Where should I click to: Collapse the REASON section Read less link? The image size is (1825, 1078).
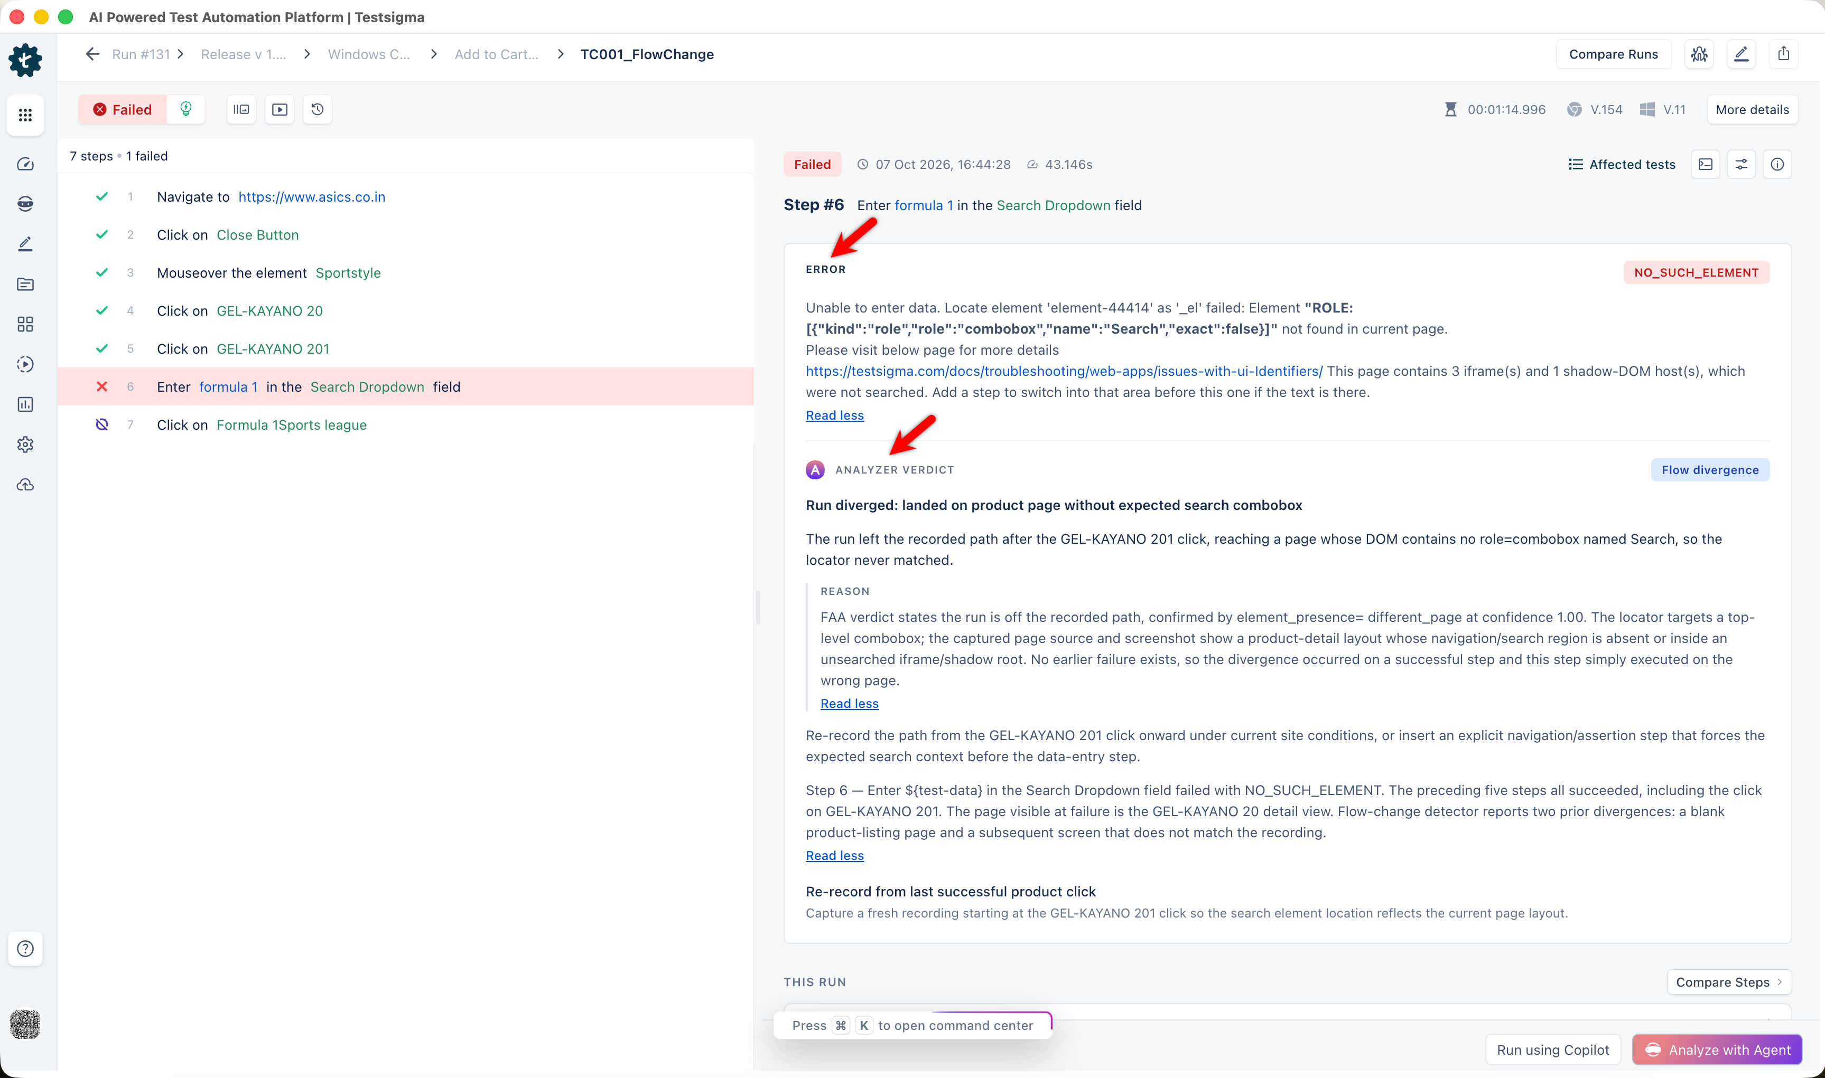(x=849, y=704)
